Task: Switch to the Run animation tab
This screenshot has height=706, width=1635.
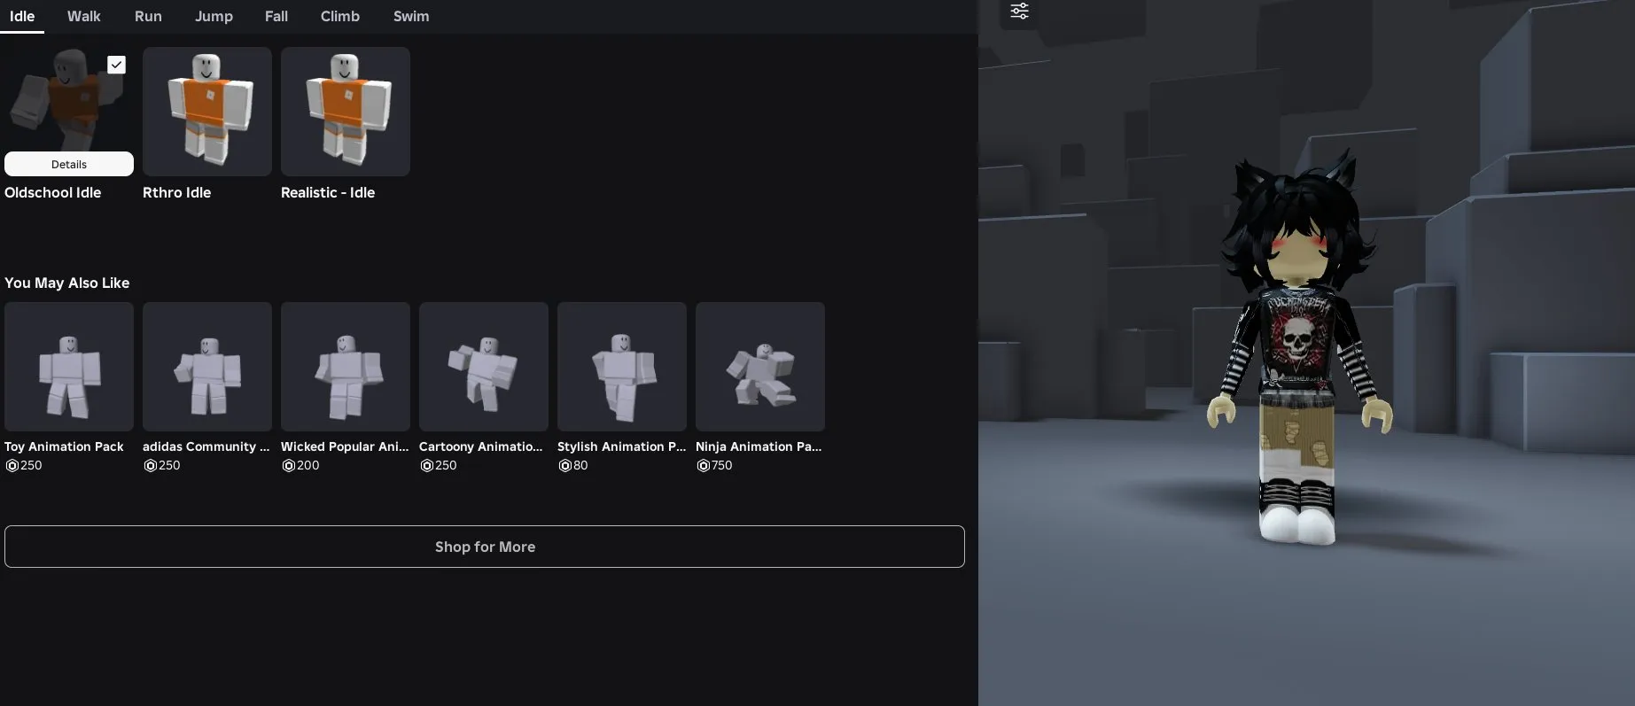Action: (148, 16)
